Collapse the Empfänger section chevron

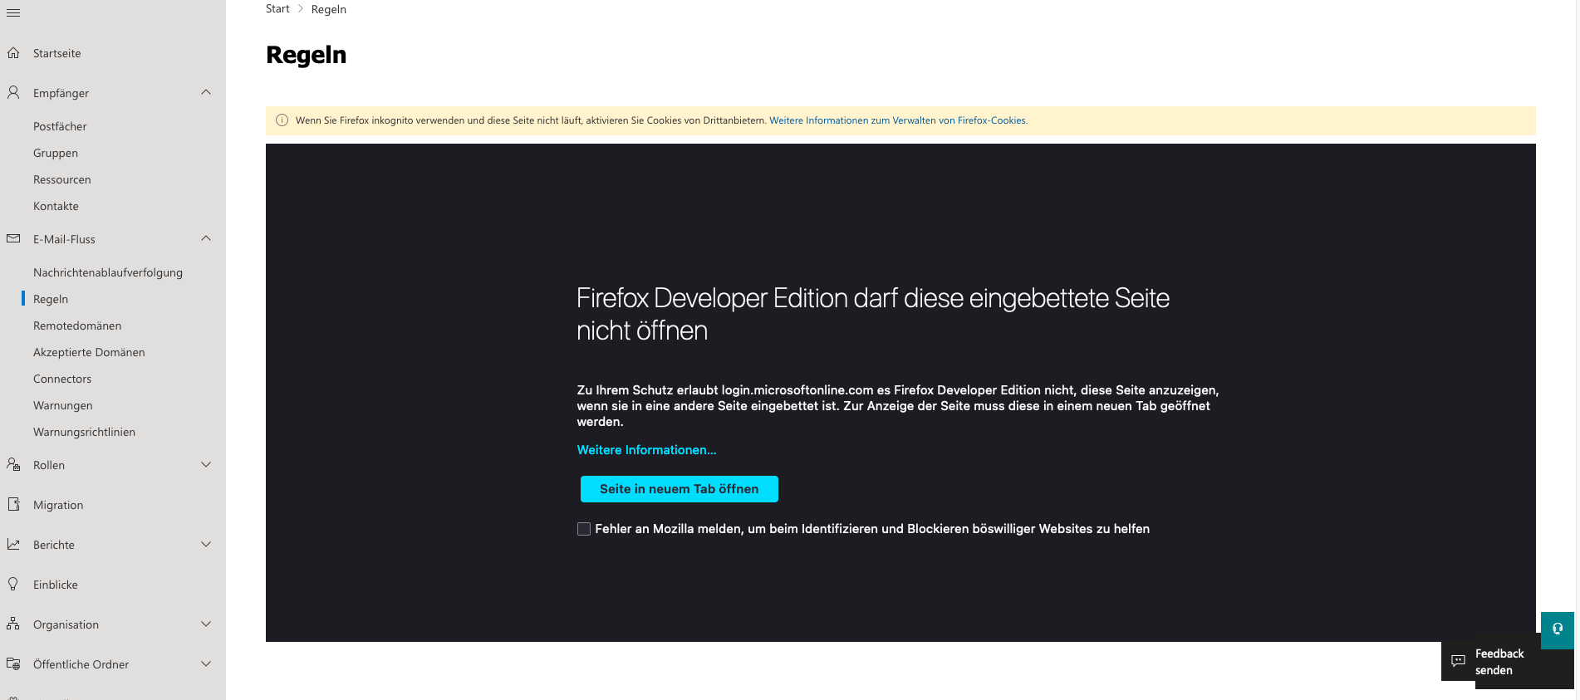[x=206, y=92]
